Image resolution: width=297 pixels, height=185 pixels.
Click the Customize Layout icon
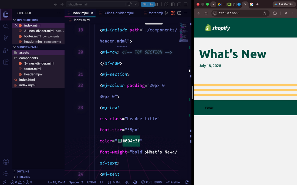166,4
